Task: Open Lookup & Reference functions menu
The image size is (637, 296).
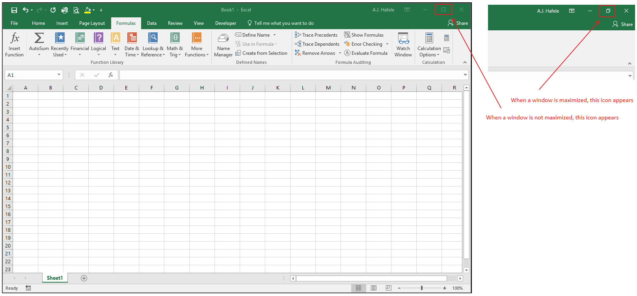Action: click(x=153, y=45)
